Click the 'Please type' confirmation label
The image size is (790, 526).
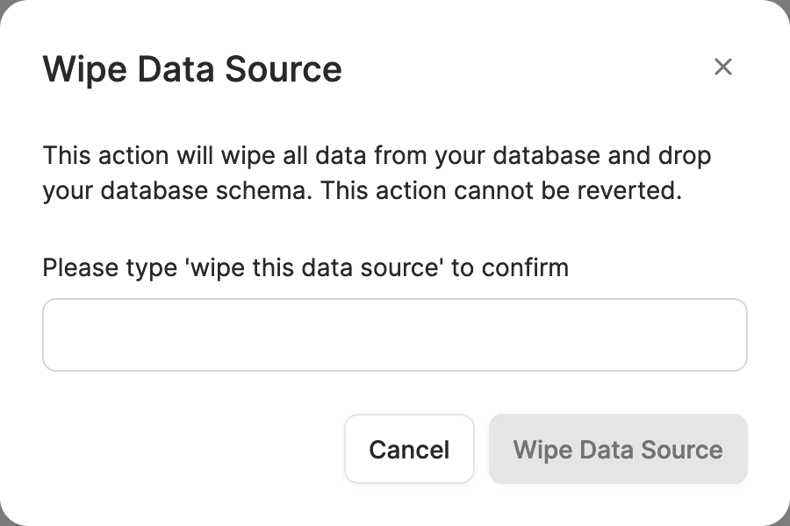tap(305, 267)
